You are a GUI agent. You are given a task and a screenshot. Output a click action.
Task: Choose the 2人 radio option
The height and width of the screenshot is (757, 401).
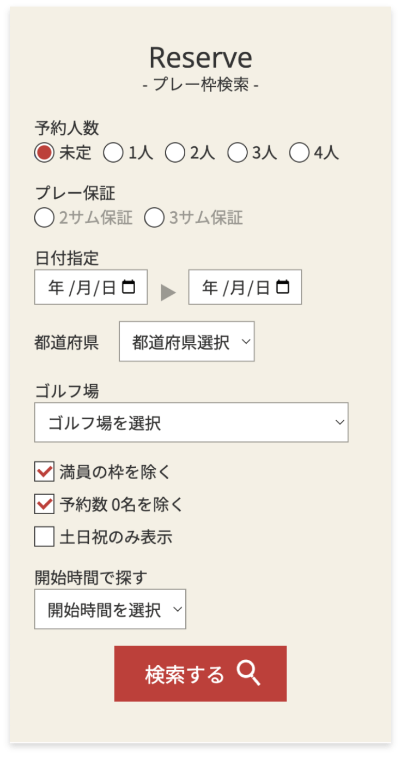[175, 153]
